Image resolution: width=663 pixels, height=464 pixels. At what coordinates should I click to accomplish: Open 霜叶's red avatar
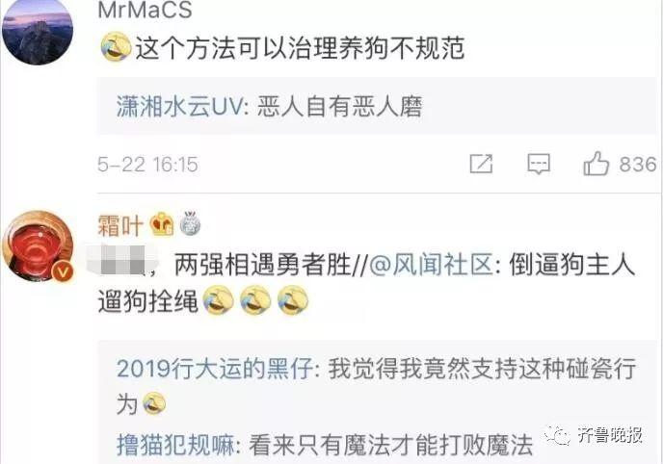(x=38, y=246)
